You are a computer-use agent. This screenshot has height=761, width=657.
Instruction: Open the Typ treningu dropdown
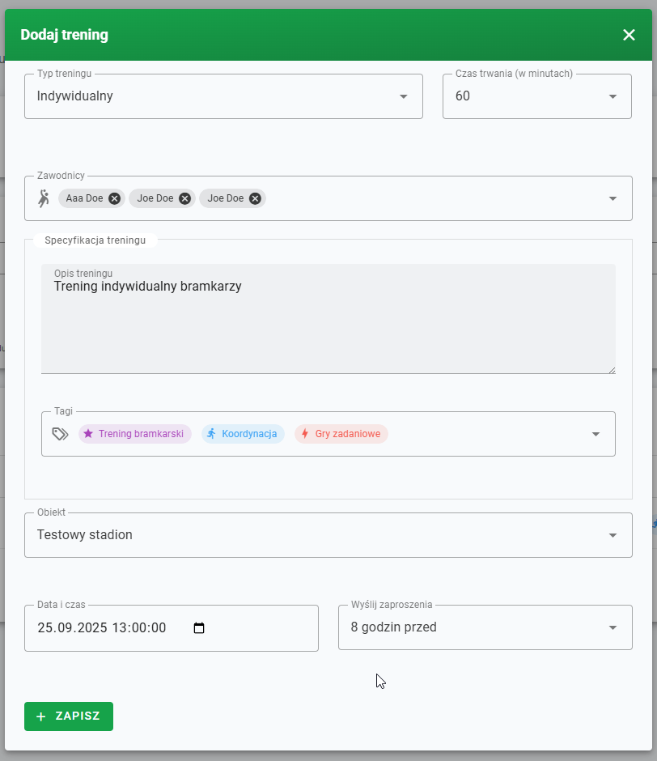[403, 96]
